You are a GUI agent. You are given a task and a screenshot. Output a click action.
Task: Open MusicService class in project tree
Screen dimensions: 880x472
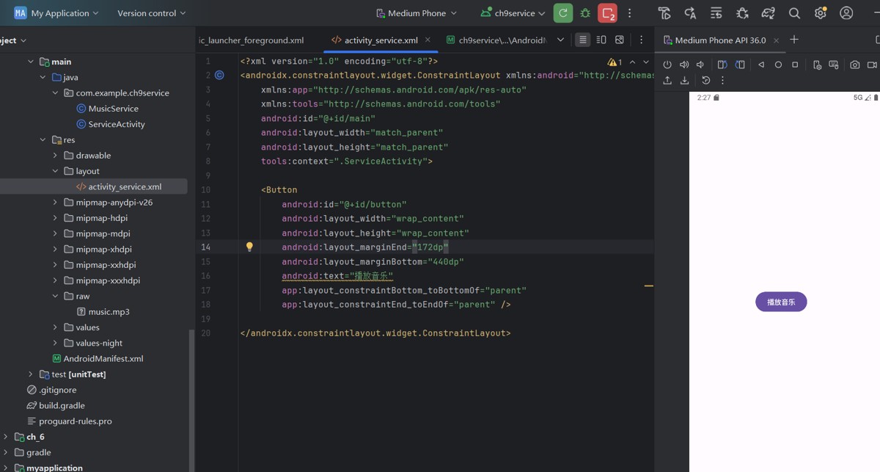point(113,109)
